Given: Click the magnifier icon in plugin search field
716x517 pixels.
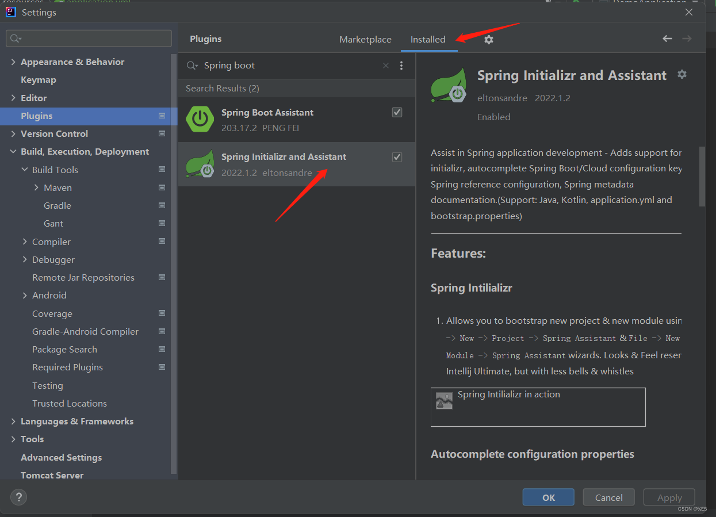Looking at the screenshot, I should coord(192,66).
